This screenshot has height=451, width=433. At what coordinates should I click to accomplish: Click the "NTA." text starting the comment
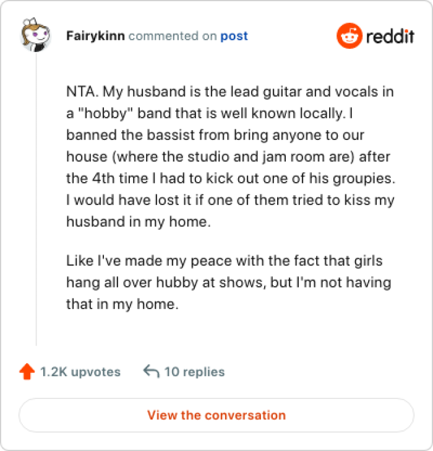pyautogui.click(x=82, y=92)
